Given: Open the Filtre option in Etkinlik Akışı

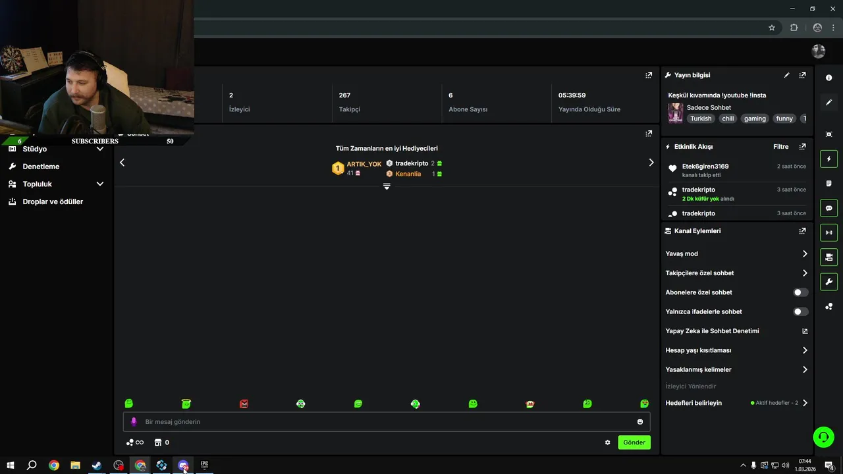Looking at the screenshot, I should pyautogui.click(x=780, y=147).
